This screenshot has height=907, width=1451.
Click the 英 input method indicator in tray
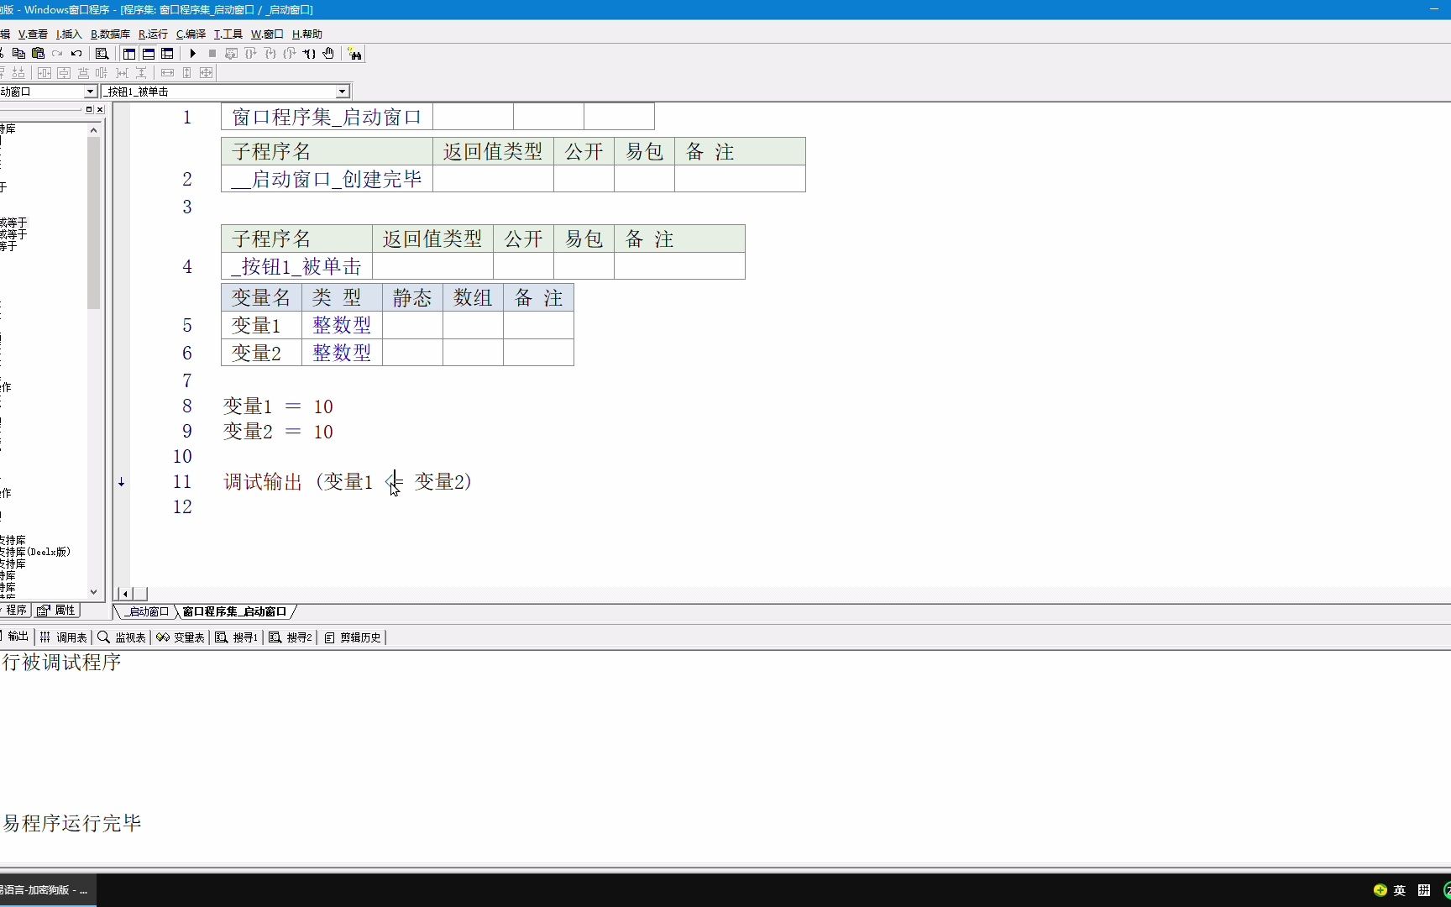click(x=1400, y=890)
